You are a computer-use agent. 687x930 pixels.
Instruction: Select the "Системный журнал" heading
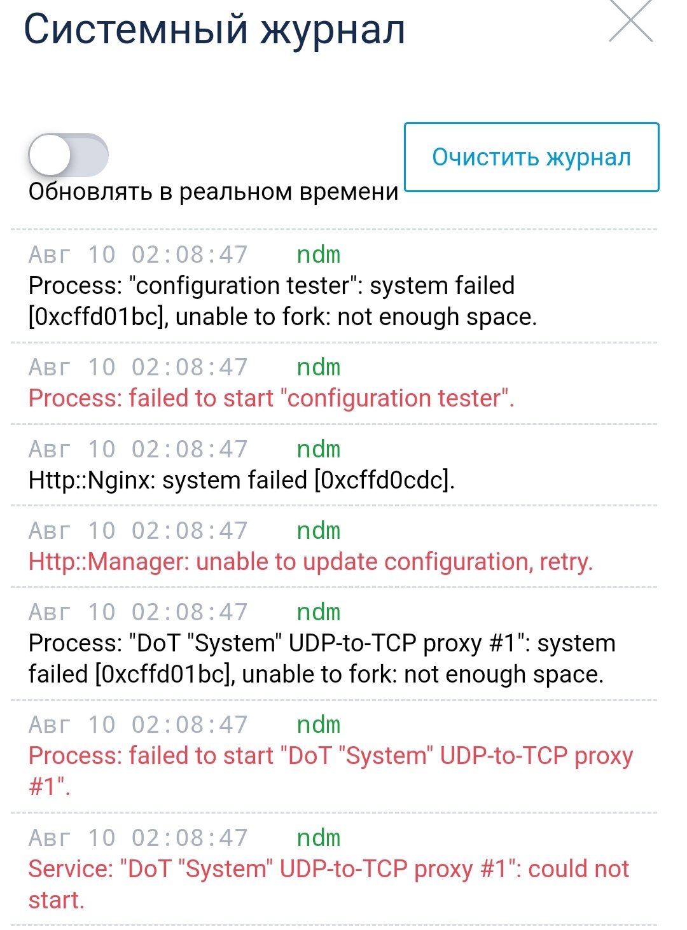[215, 29]
